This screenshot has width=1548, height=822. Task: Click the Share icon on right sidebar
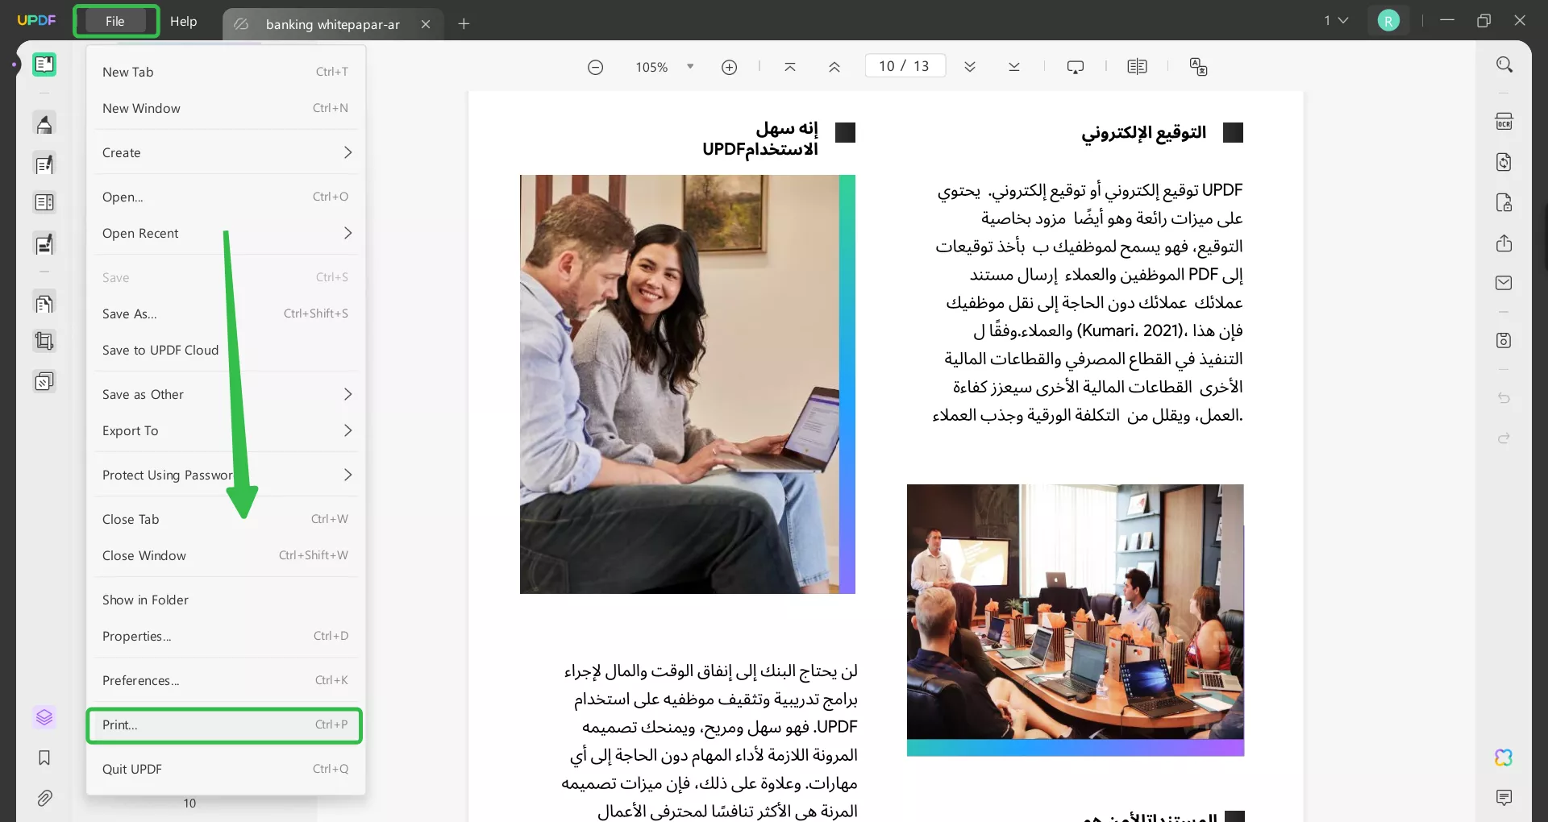pyautogui.click(x=1504, y=243)
